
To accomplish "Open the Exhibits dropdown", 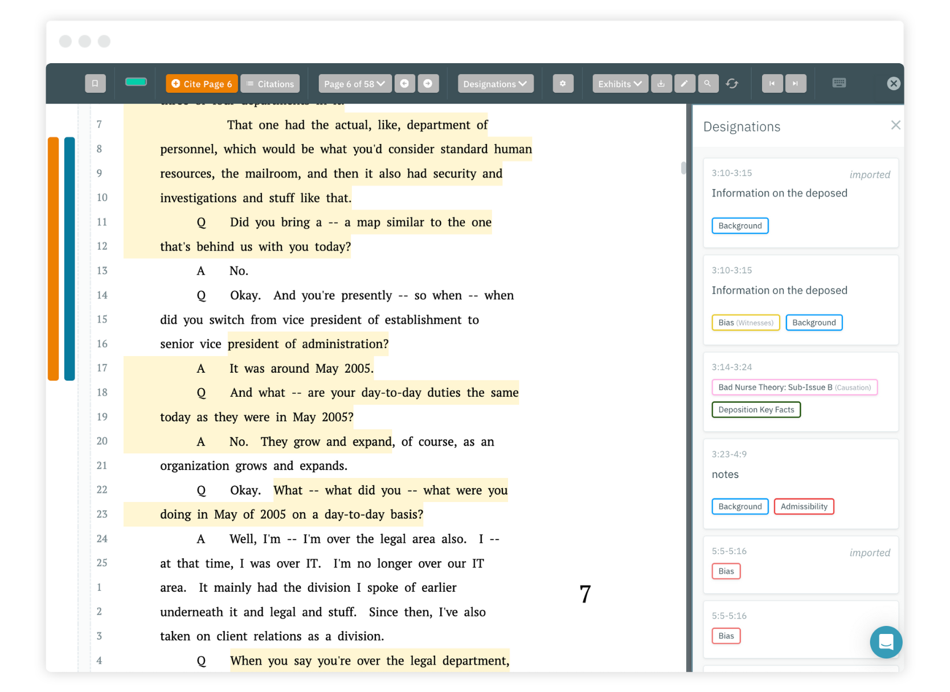I will coord(619,83).
